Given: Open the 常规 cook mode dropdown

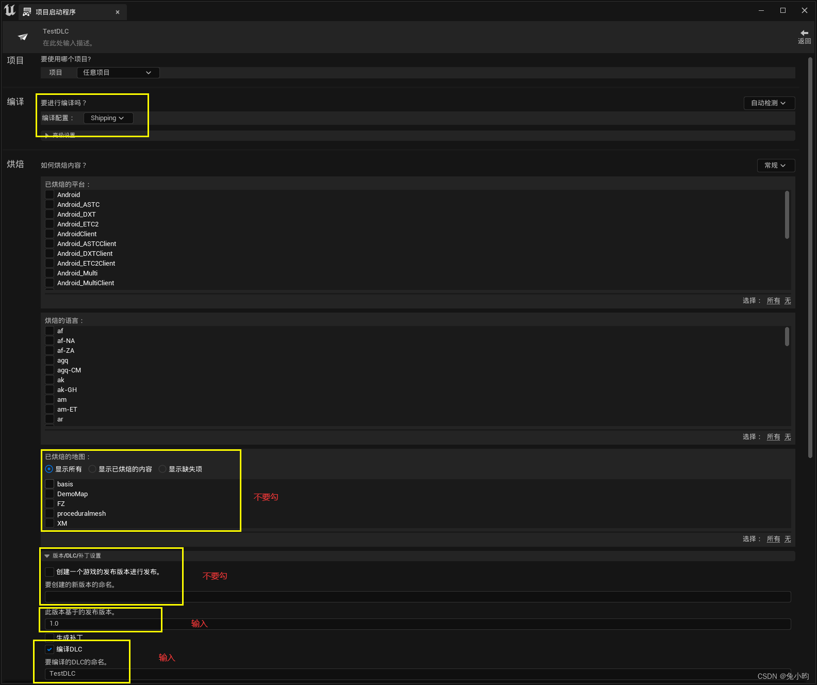Looking at the screenshot, I should coord(776,166).
